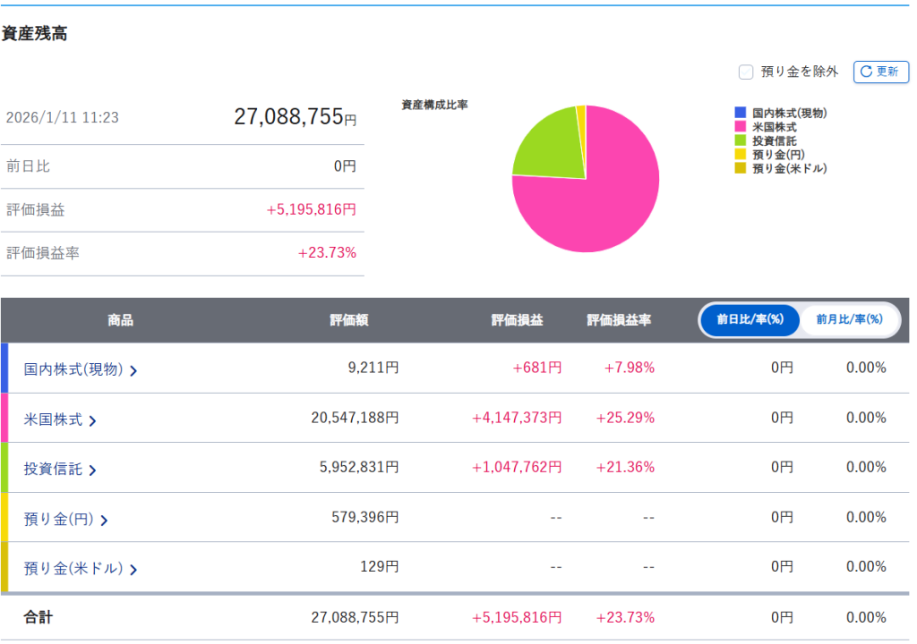917x644 pixels.
Task: Click the blue legend square for 国内株式(現物)
Action: 740,113
